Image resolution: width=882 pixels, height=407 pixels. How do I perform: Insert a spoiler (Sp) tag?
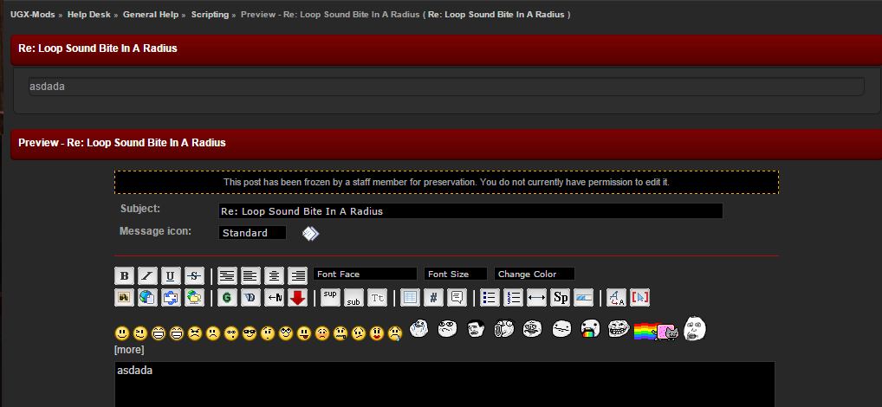tap(561, 297)
